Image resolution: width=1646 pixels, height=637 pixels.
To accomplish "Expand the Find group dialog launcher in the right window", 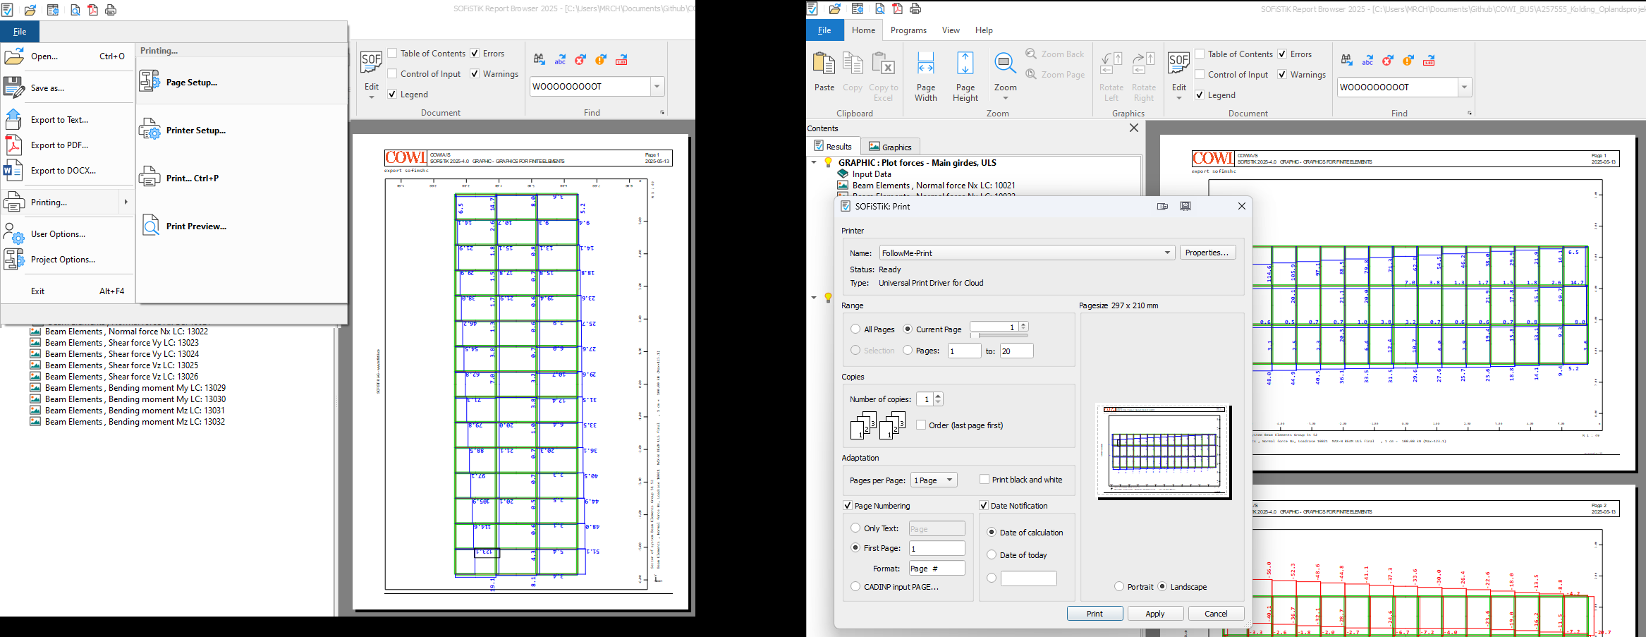I will point(1470,113).
